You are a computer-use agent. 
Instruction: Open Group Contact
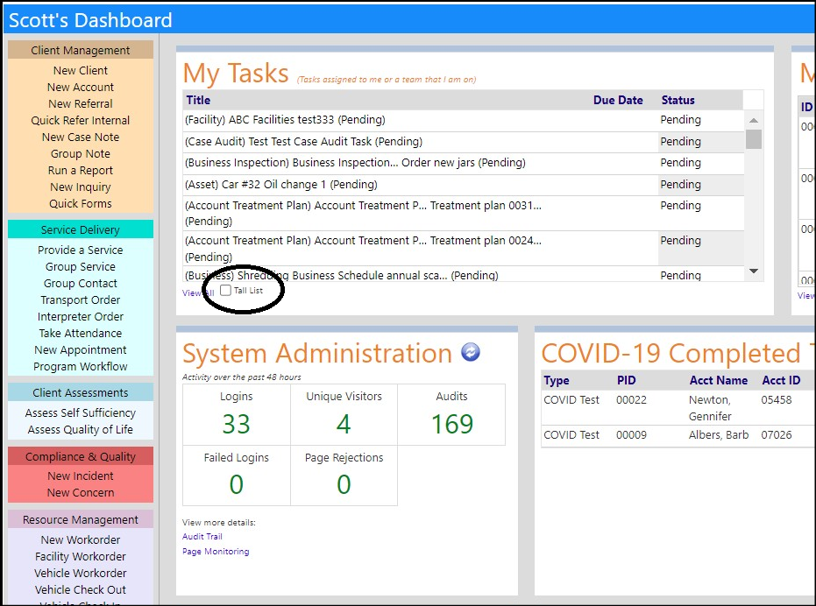pyautogui.click(x=81, y=283)
